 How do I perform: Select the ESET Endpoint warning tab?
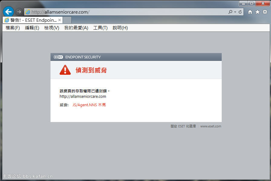pyautogui.click(x=33, y=20)
